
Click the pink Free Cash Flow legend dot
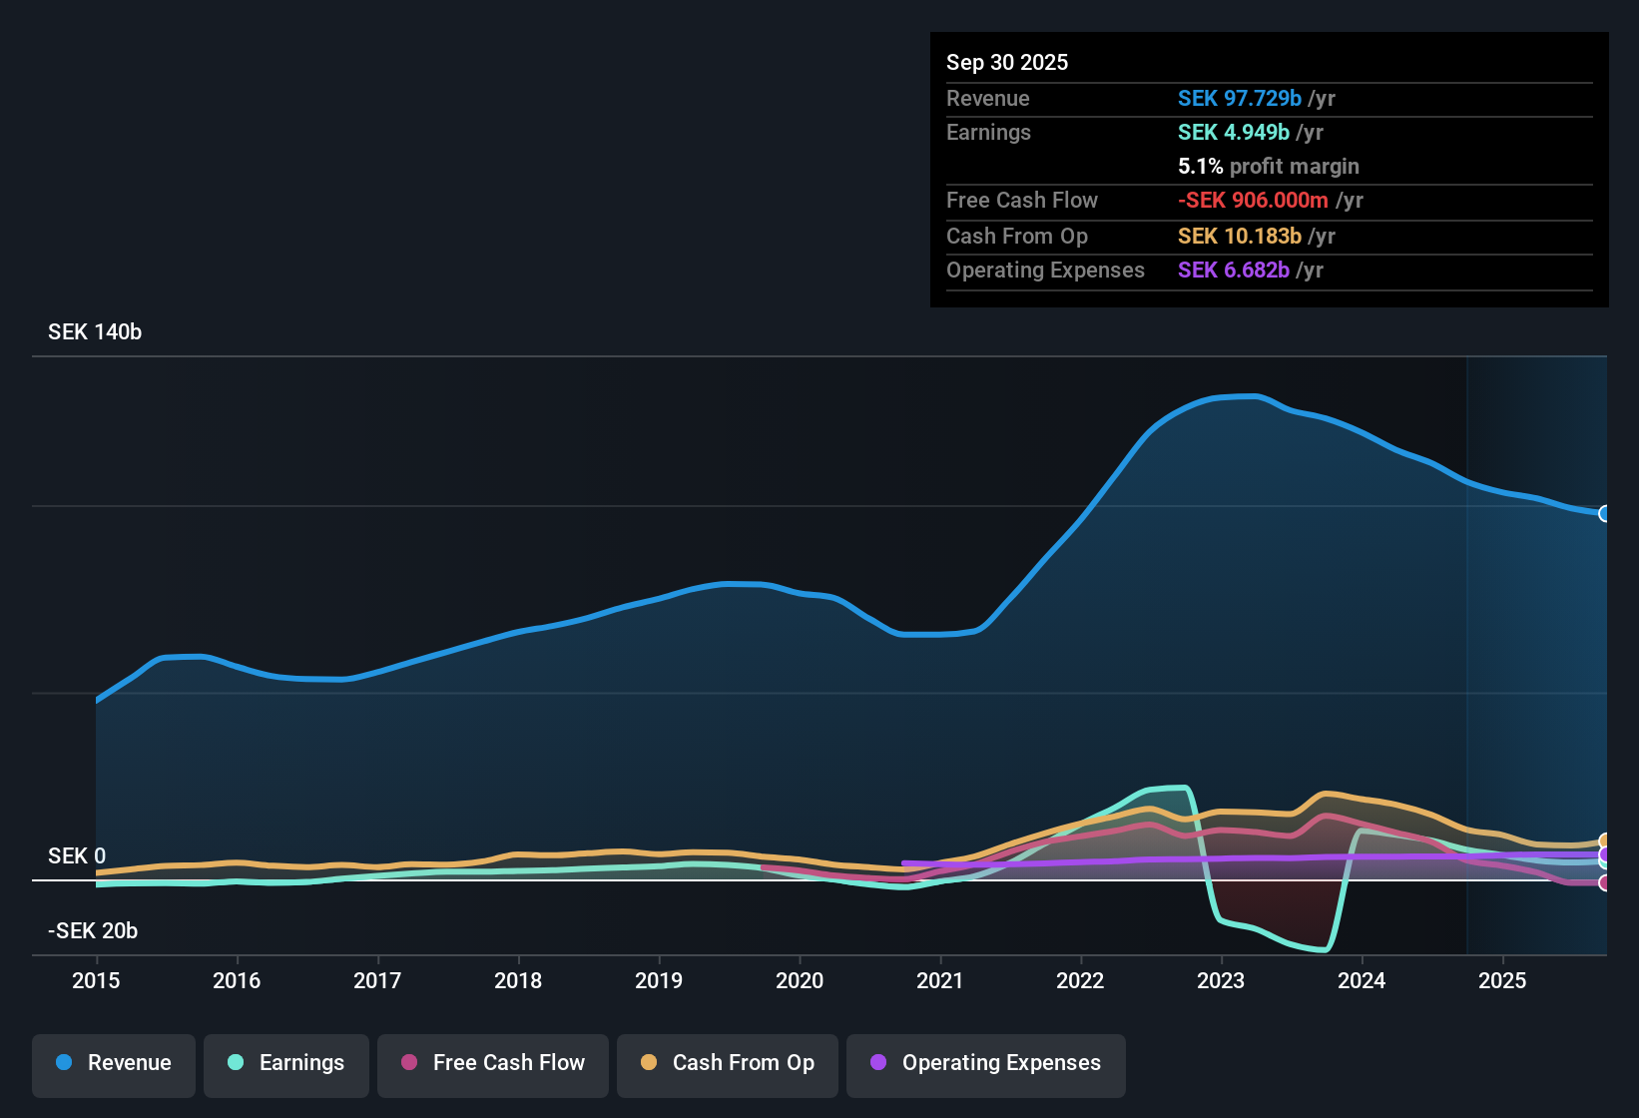409,1063
